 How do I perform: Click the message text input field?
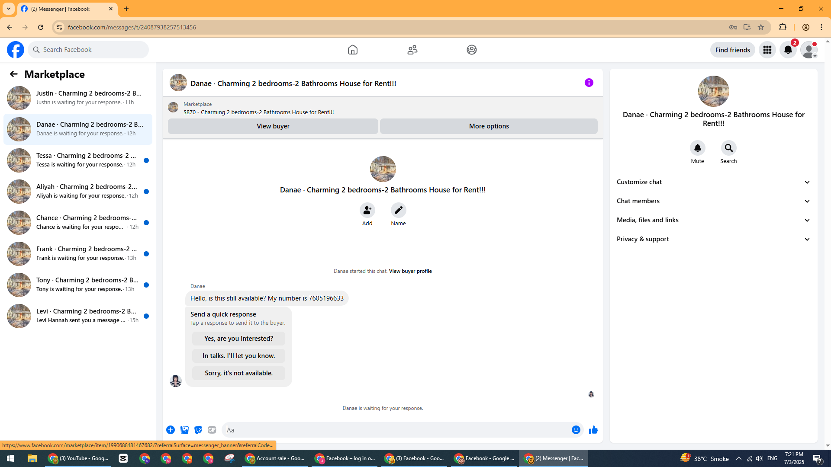tap(390, 430)
